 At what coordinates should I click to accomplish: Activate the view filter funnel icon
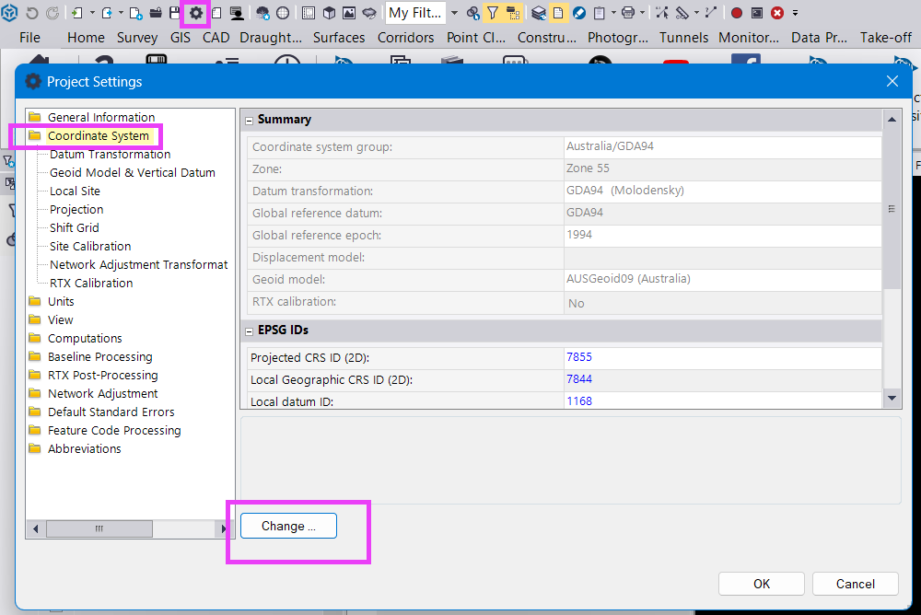[x=492, y=13]
